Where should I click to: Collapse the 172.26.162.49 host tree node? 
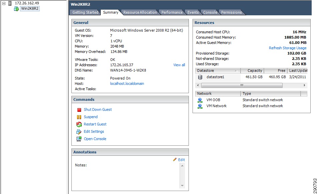click(x=4, y=3)
